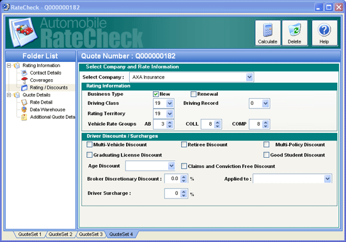Click the Rating Information tree label
Image resolution: width=346 pixels, height=242 pixels.
tap(42, 66)
